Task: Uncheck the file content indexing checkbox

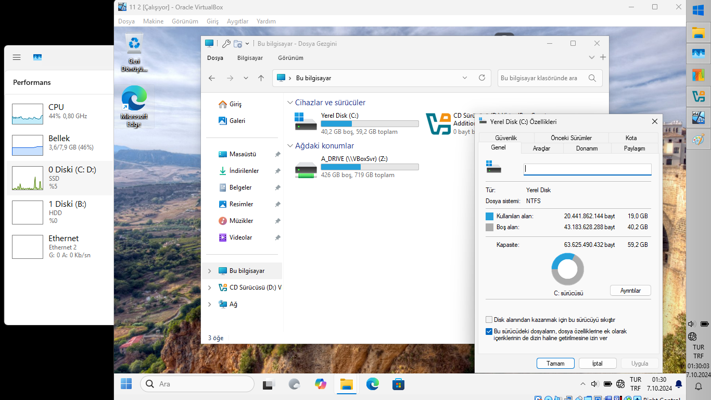Action: point(489,331)
